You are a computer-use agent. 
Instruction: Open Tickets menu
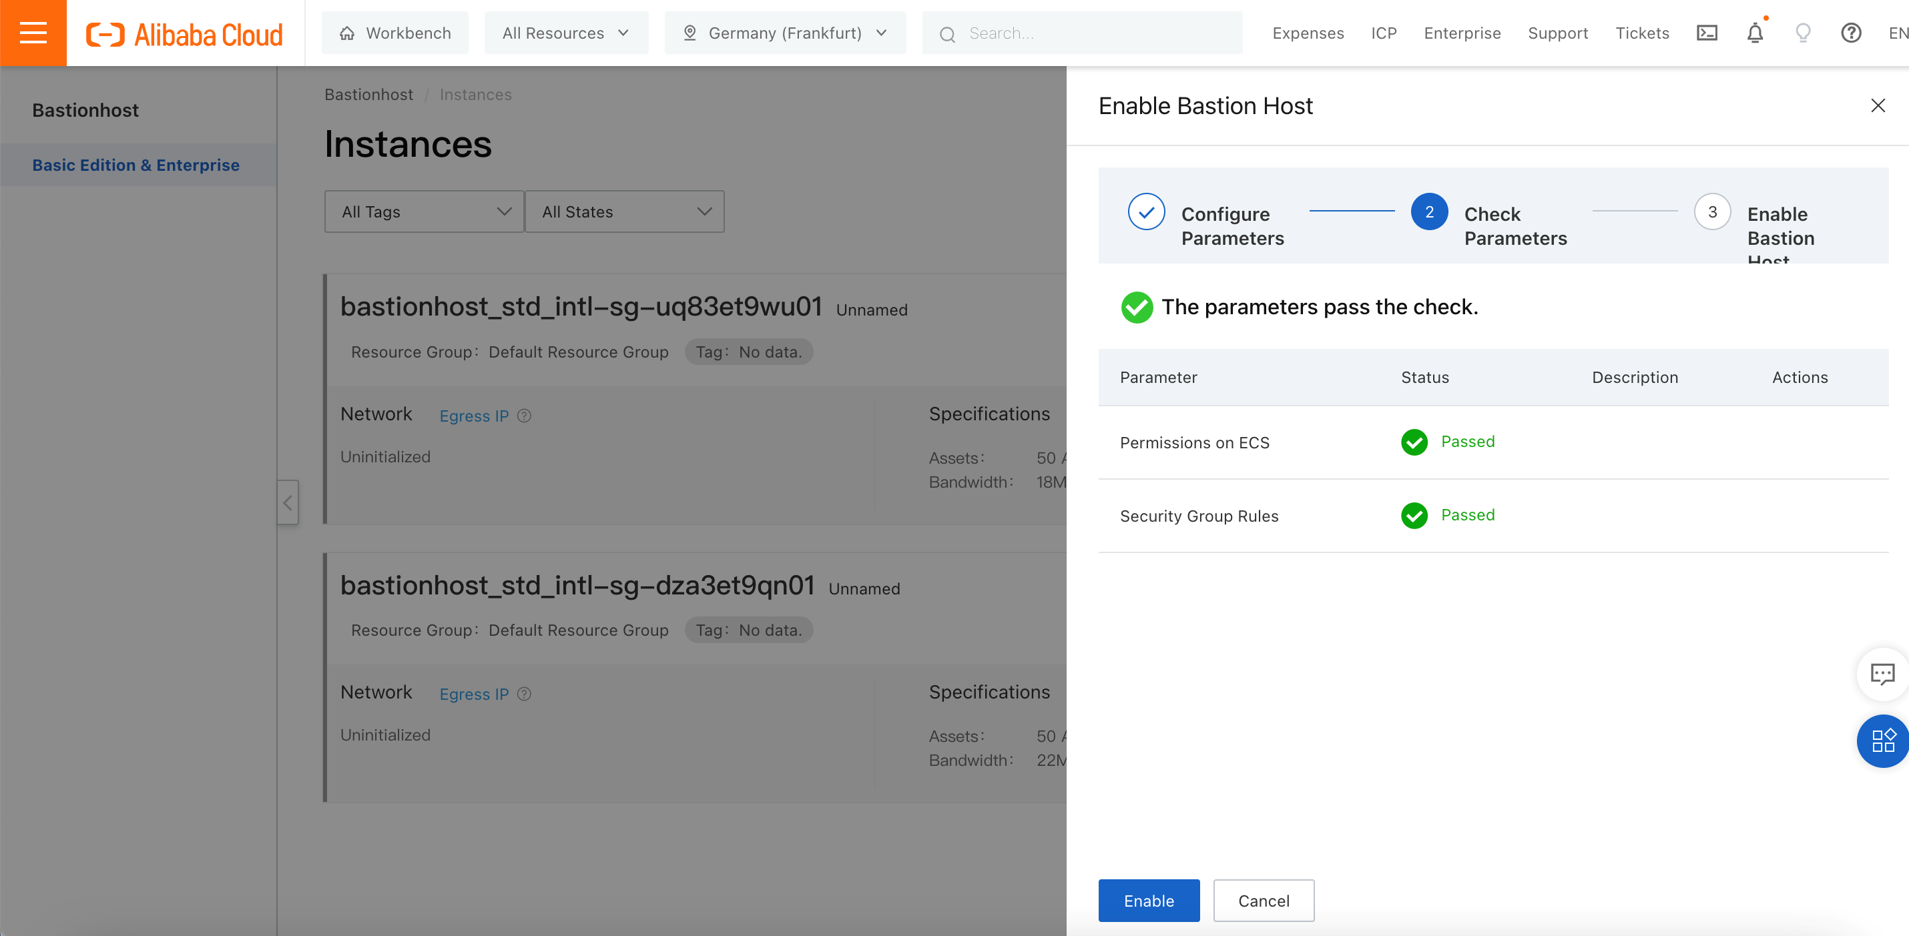tap(1642, 33)
